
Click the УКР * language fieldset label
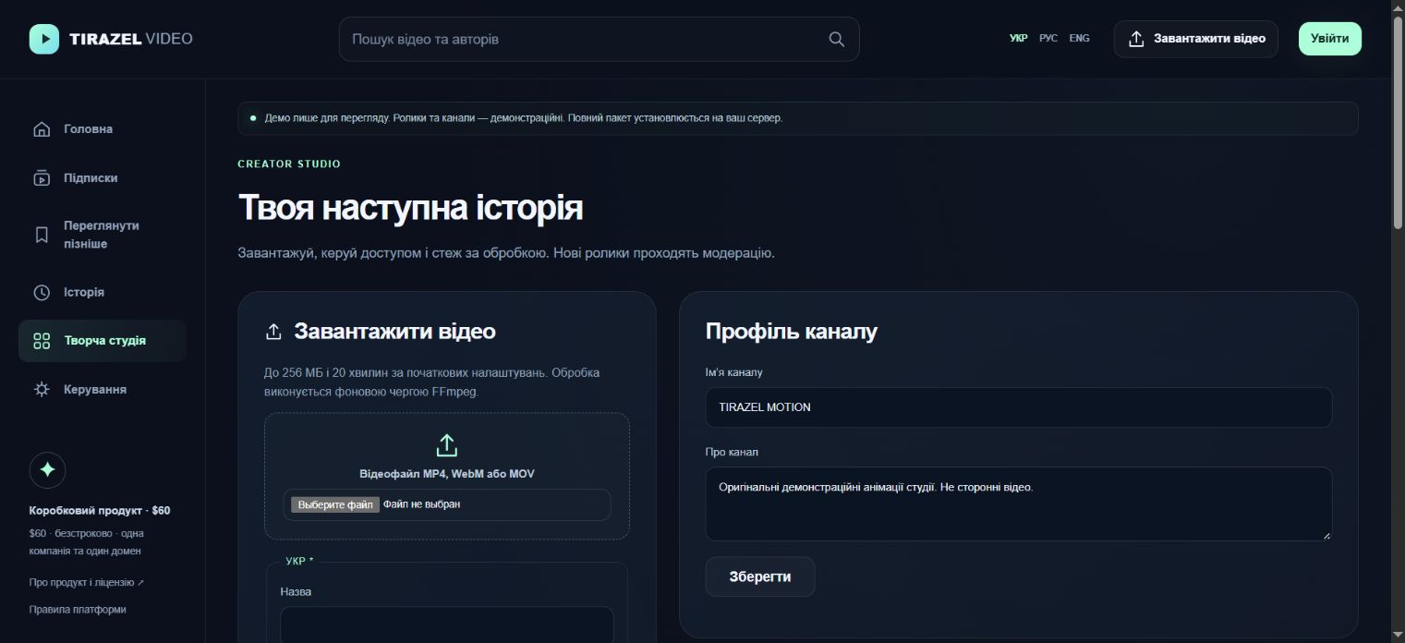tap(299, 561)
